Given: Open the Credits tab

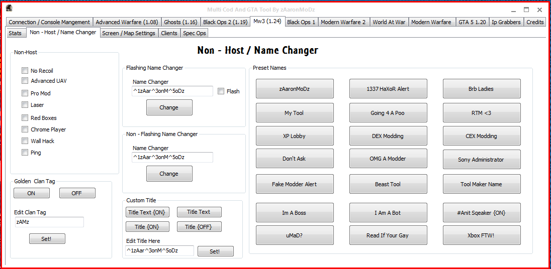Looking at the screenshot, I should (535, 22).
